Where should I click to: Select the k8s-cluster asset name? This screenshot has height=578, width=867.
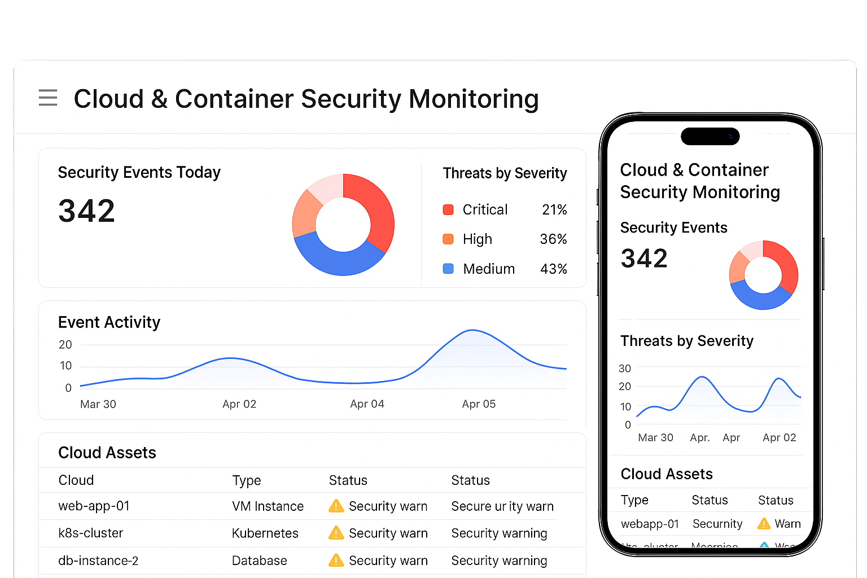[x=90, y=533]
